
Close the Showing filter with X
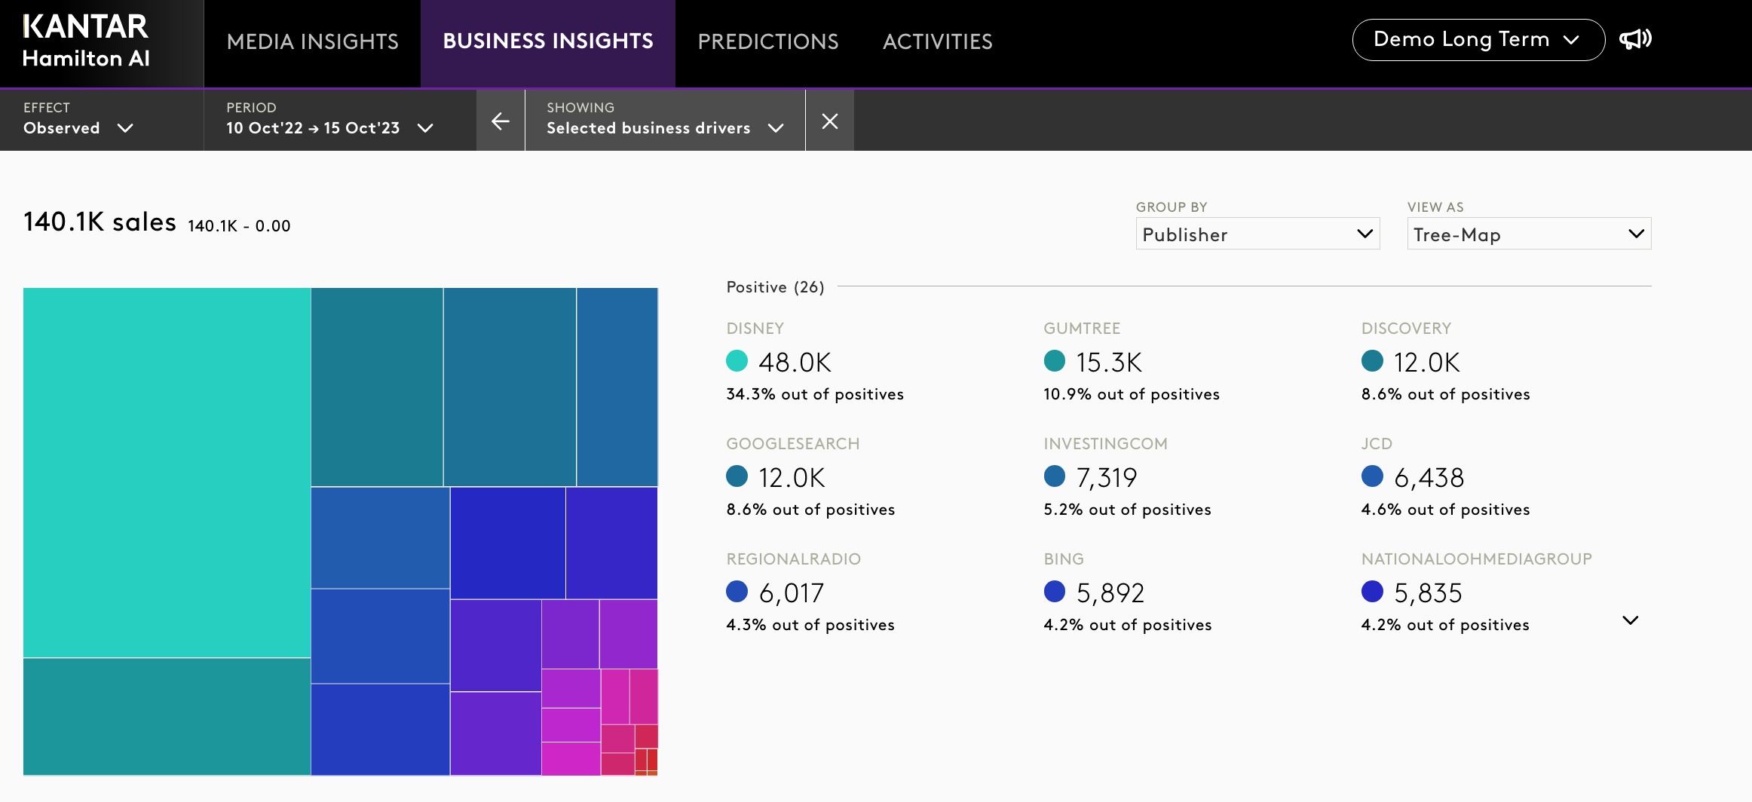point(830,121)
